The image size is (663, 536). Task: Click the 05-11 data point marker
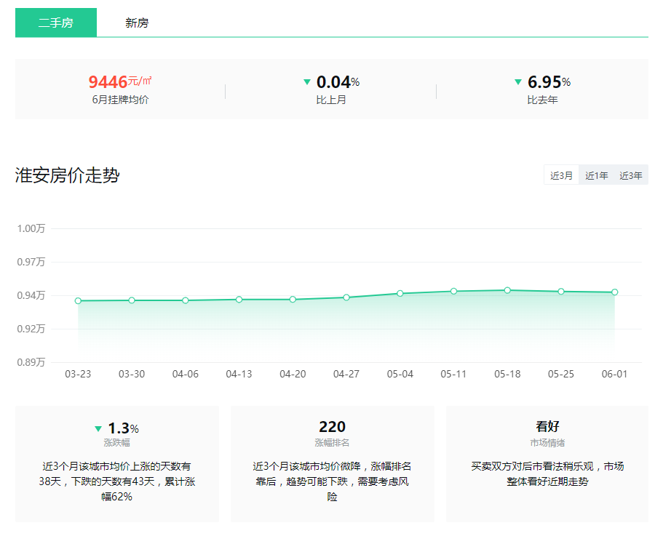coord(453,291)
